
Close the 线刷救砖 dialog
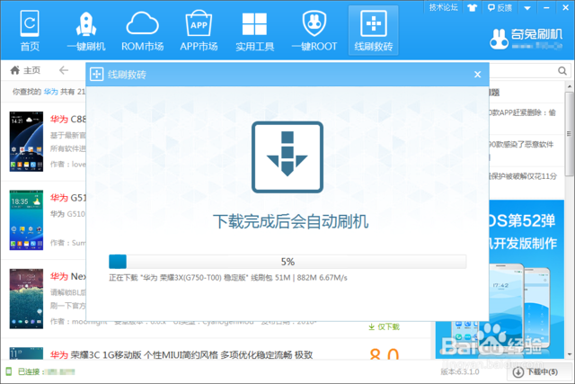pyautogui.click(x=477, y=75)
